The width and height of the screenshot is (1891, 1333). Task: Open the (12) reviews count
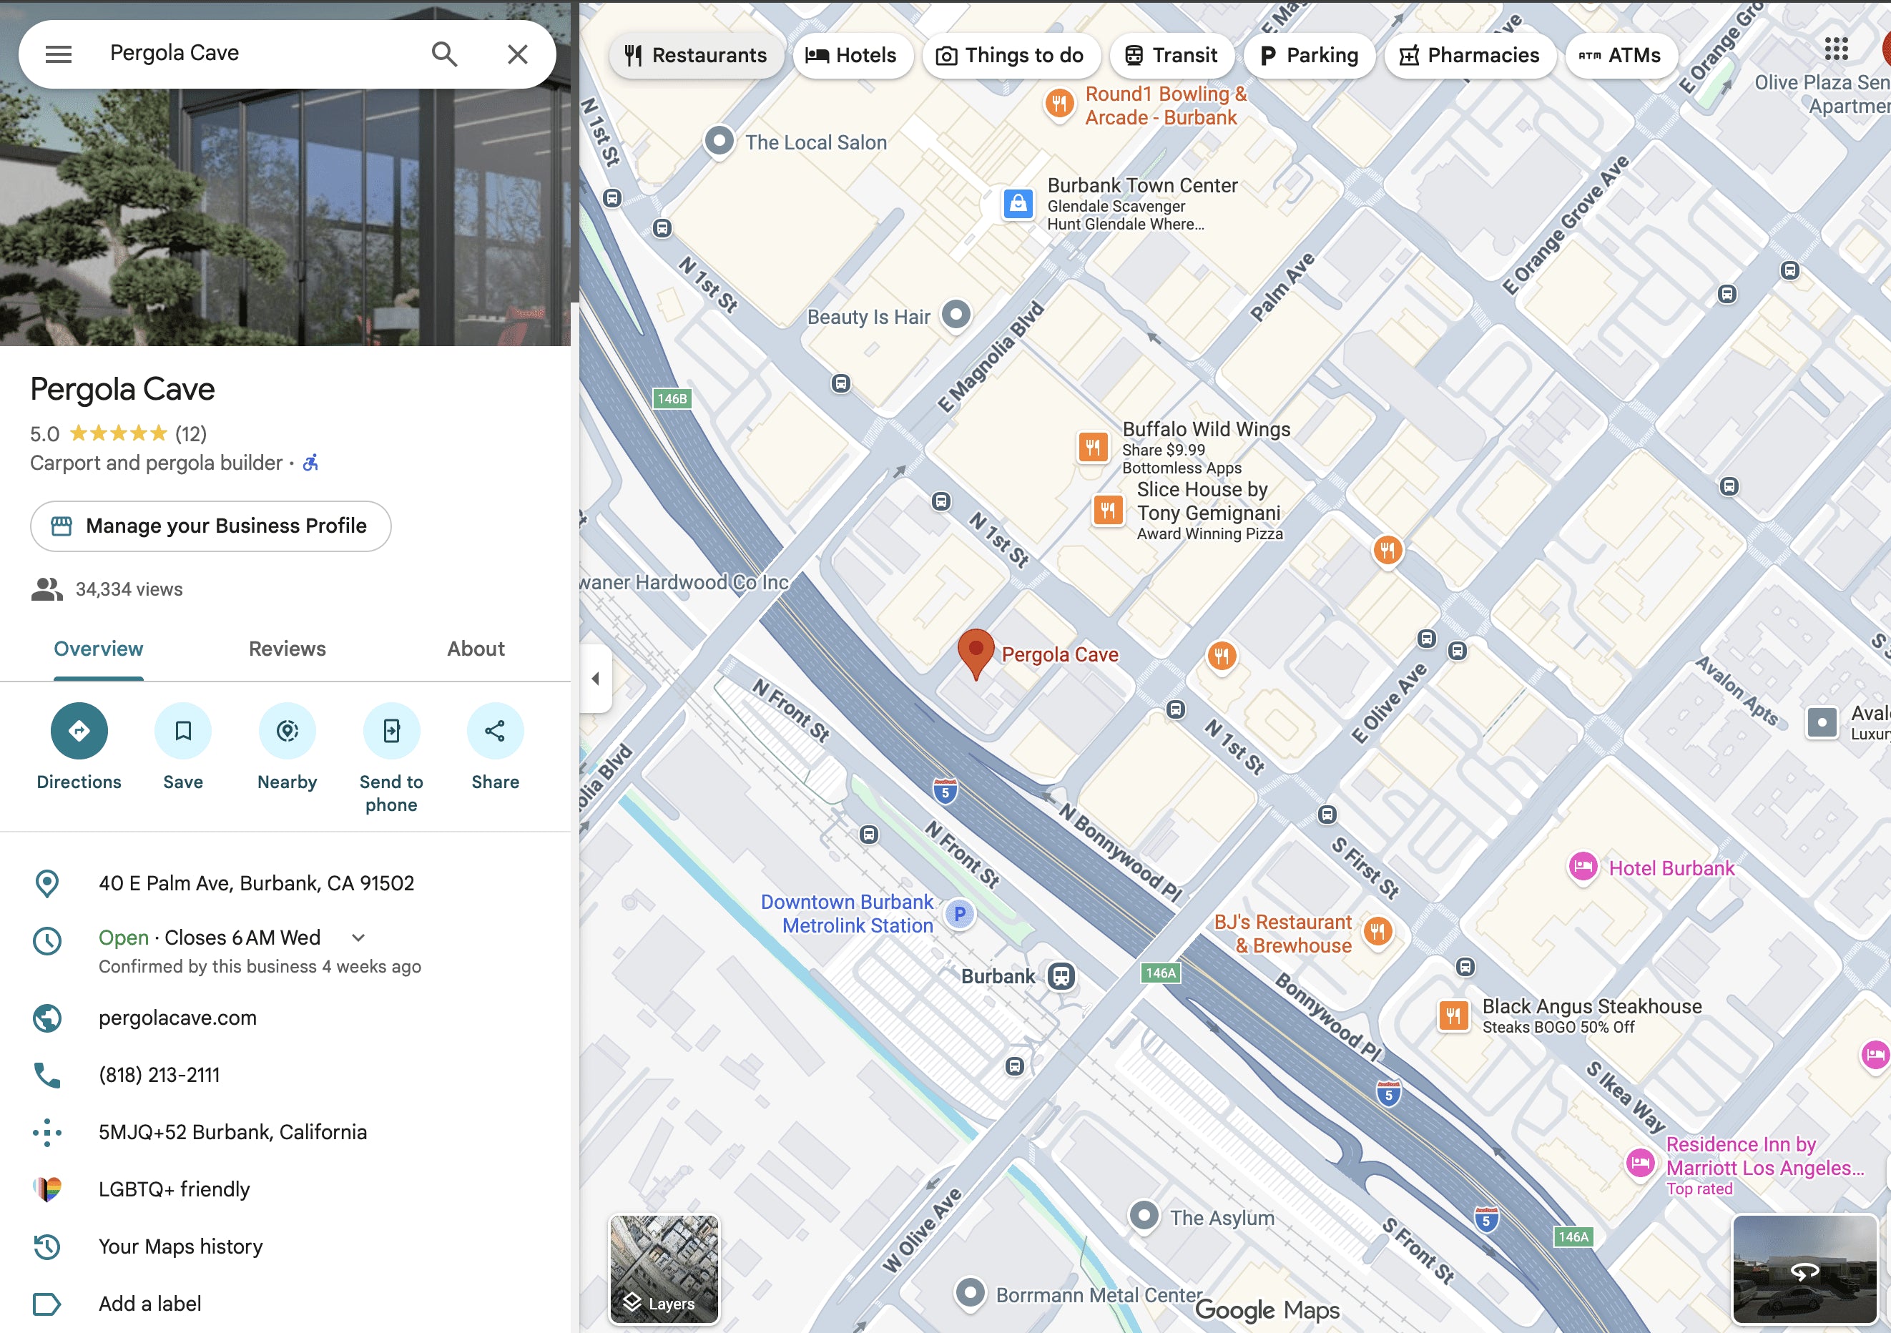pos(191,434)
